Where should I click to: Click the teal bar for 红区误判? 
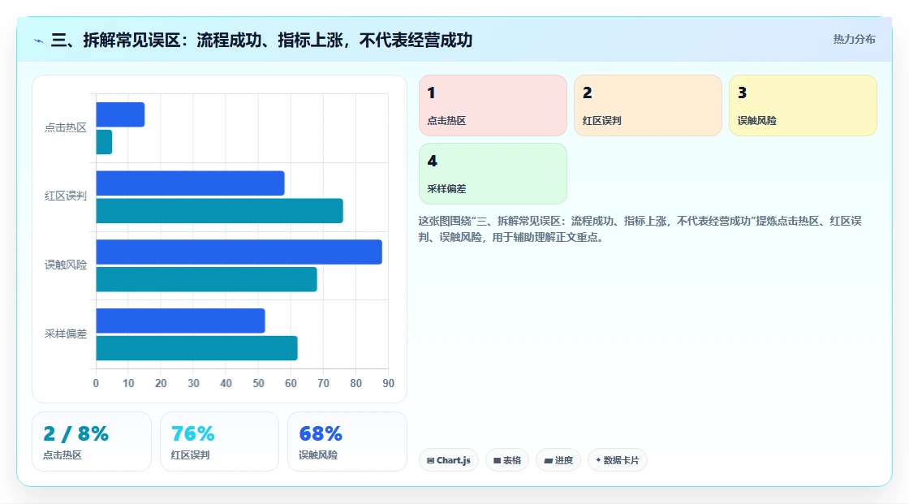(220, 210)
